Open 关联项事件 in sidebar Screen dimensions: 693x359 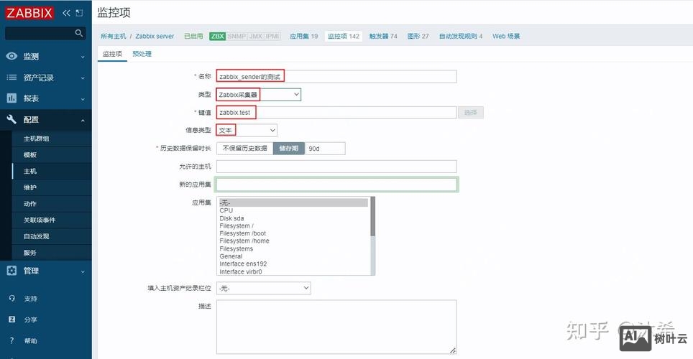tap(52, 220)
